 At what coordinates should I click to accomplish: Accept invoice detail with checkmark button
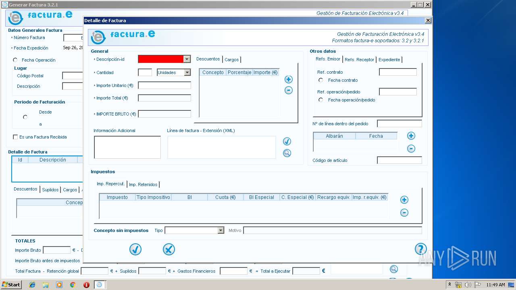[135, 249]
